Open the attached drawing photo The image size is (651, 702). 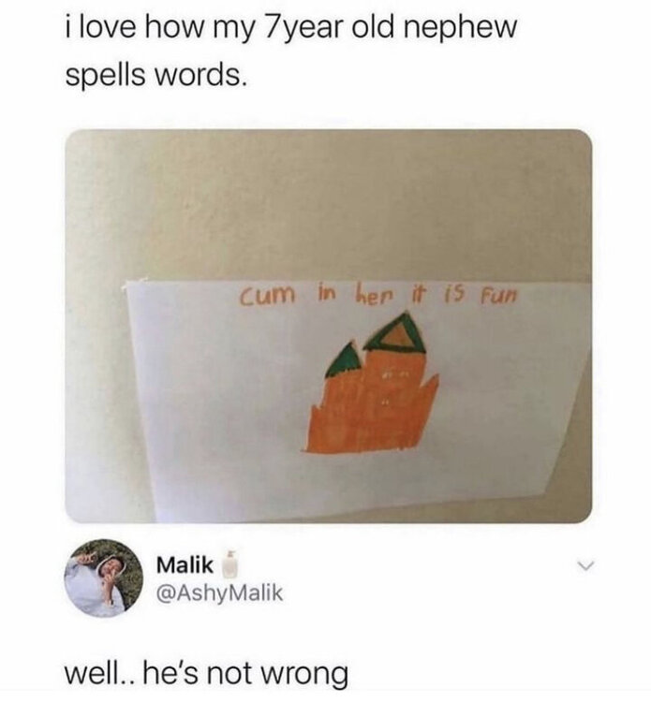(x=329, y=326)
